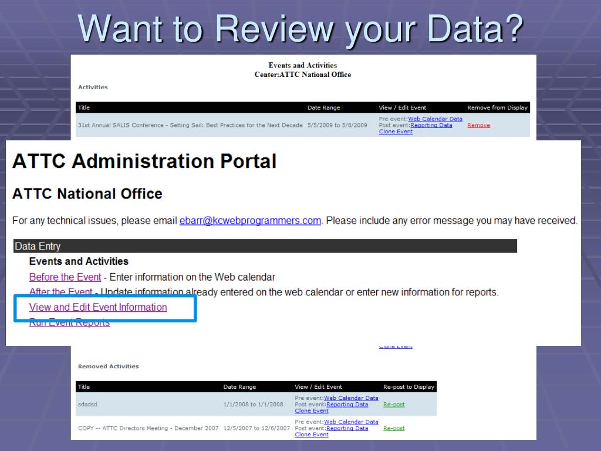Select the sdsdsd title cell
Viewport: 601px width, 451px height.
coord(88,404)
